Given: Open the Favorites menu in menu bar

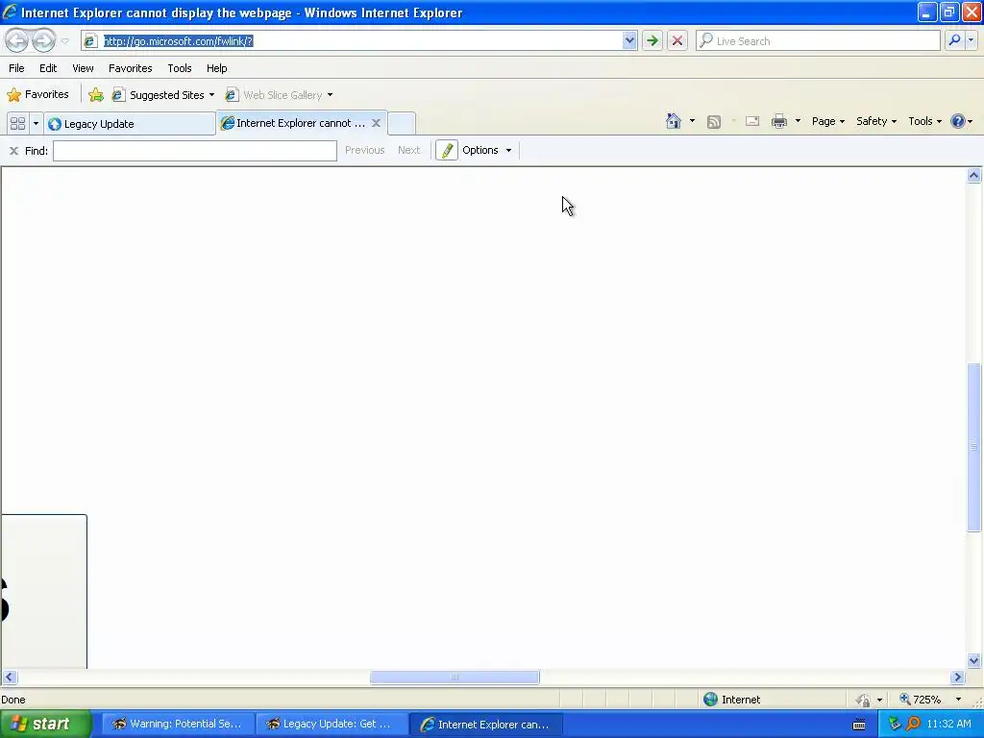Looking at the screenshot, I should [130, 68].
